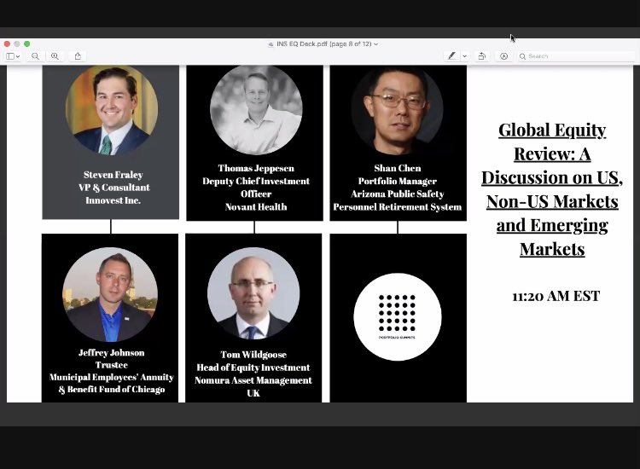
Task: Click the 'Non-US Markets' title line
Action: pos(552,201)
